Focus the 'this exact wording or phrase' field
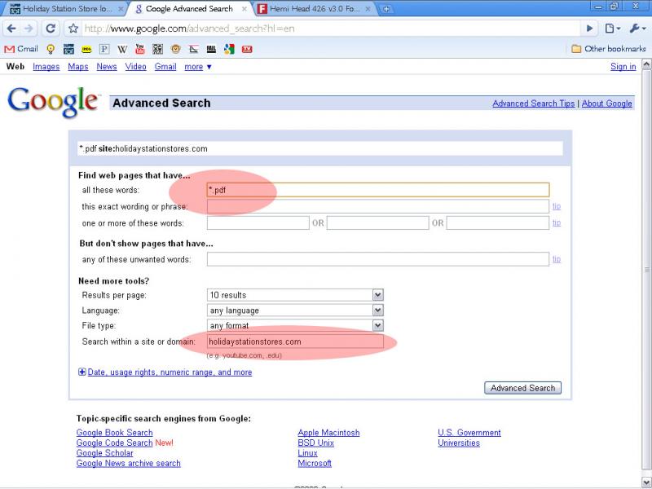The width and height of the screenshot is (652, 489). pos(378,206)
